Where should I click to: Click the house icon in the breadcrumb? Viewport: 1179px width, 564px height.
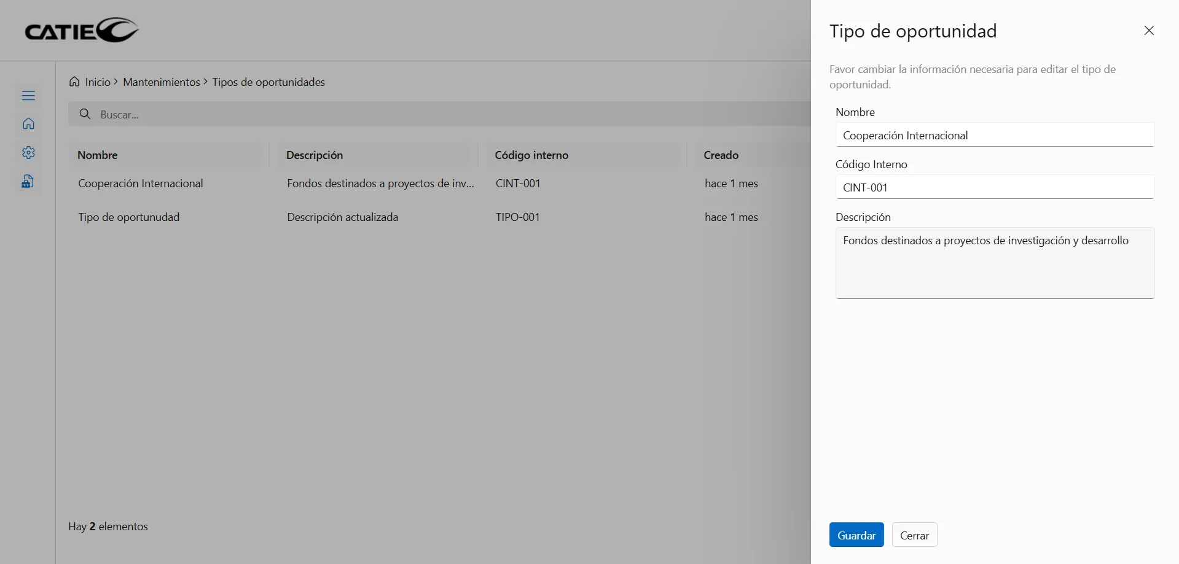74,82
